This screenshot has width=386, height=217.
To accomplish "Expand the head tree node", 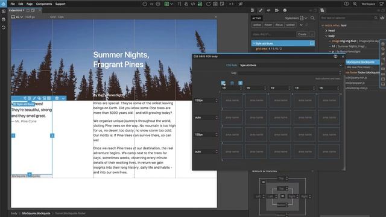I will 326,31.
